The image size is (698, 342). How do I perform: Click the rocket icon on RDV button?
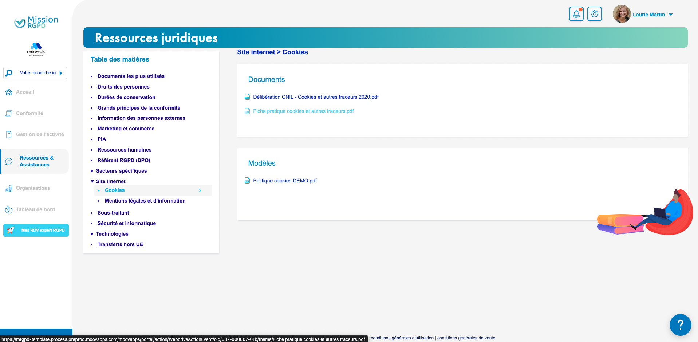click(x=11, y=230)
